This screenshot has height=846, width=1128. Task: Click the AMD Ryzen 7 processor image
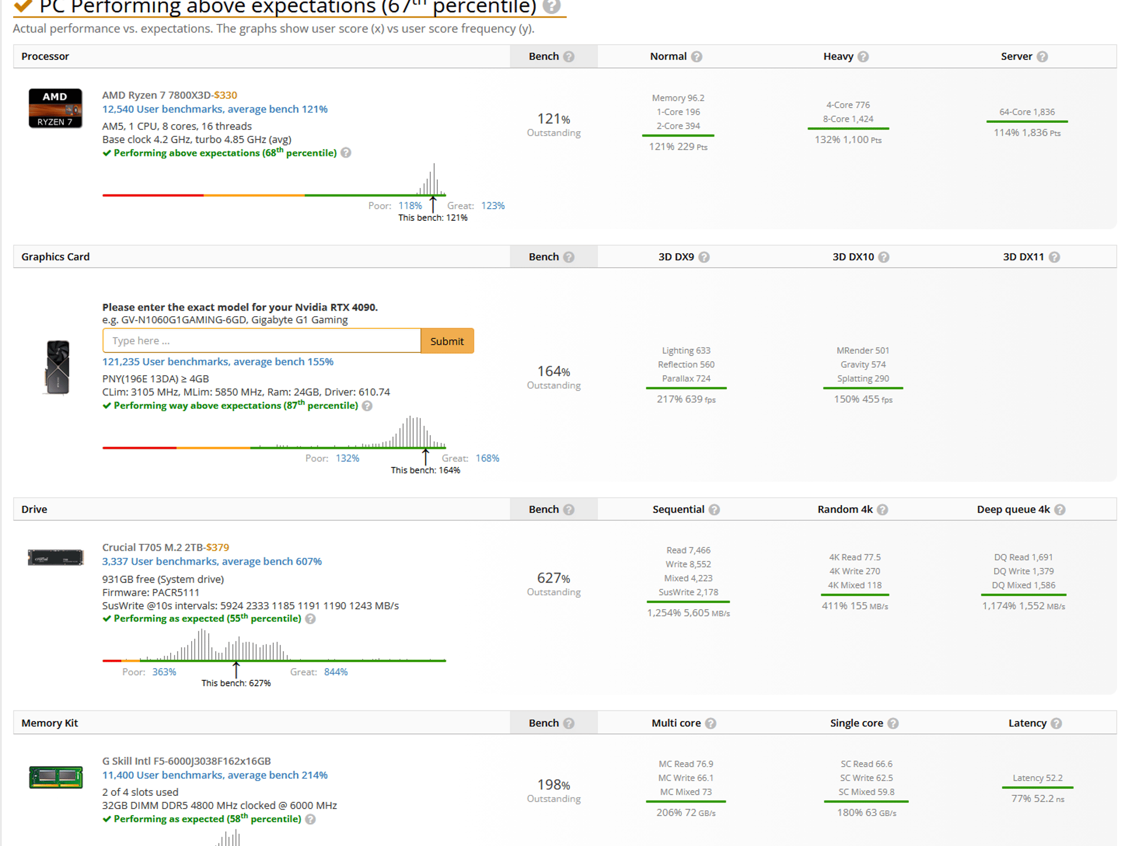tap(56, 109)
